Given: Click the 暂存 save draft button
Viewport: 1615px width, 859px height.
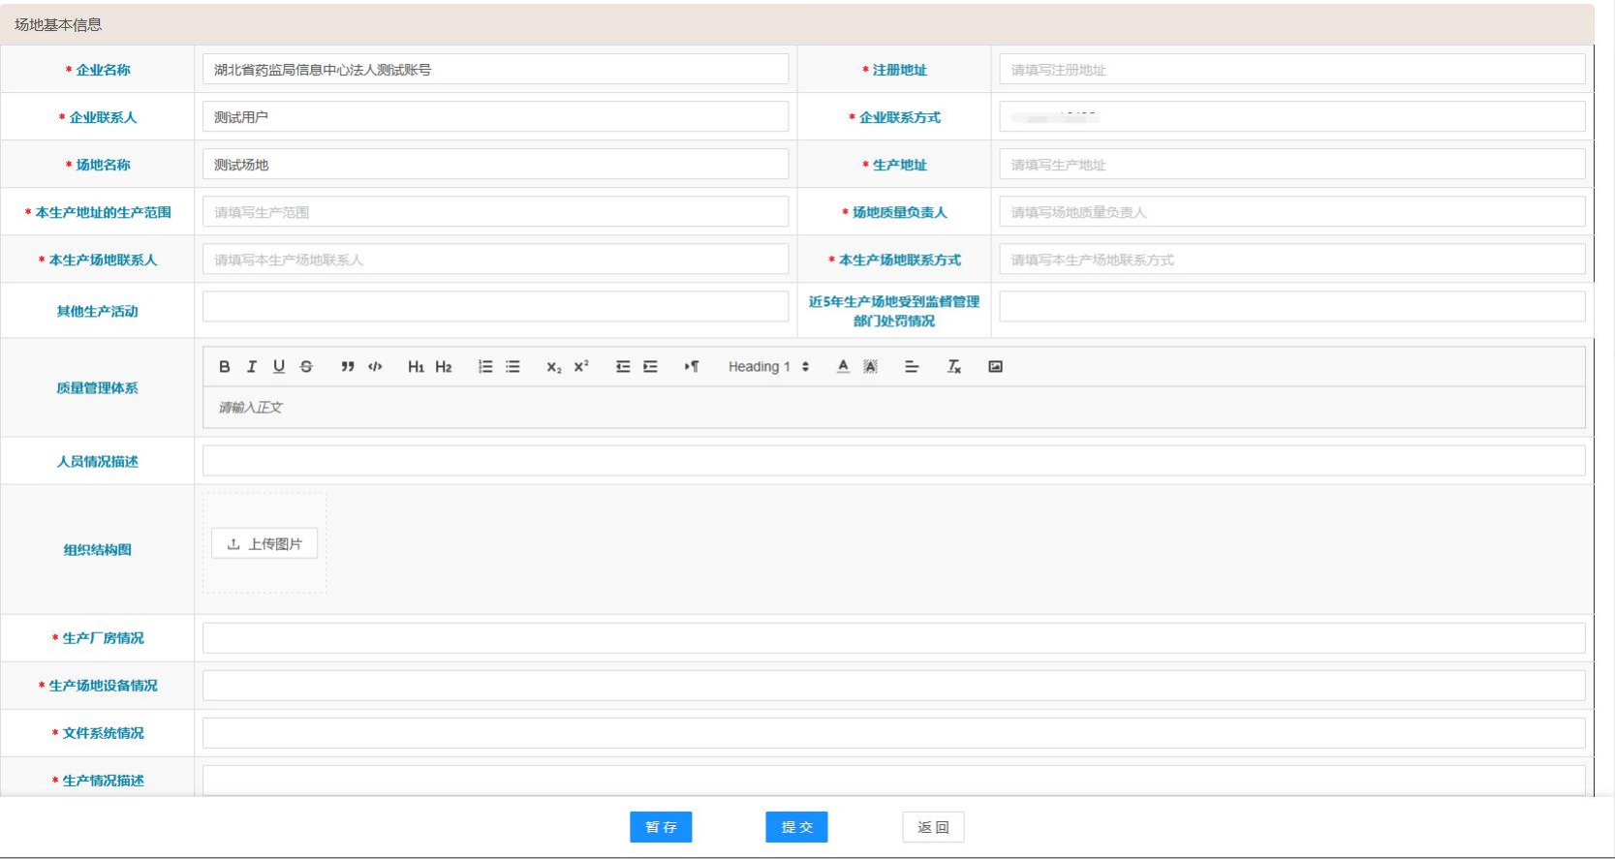Looking at the screenshot, I should [x=661, y=827].
